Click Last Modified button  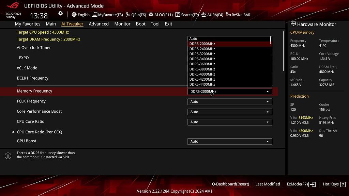(x=268, y=184)
